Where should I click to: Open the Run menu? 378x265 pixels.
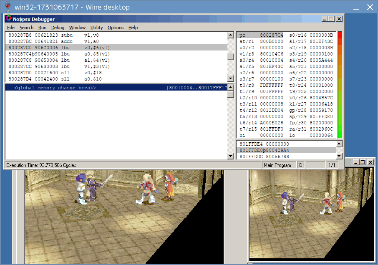42,28
